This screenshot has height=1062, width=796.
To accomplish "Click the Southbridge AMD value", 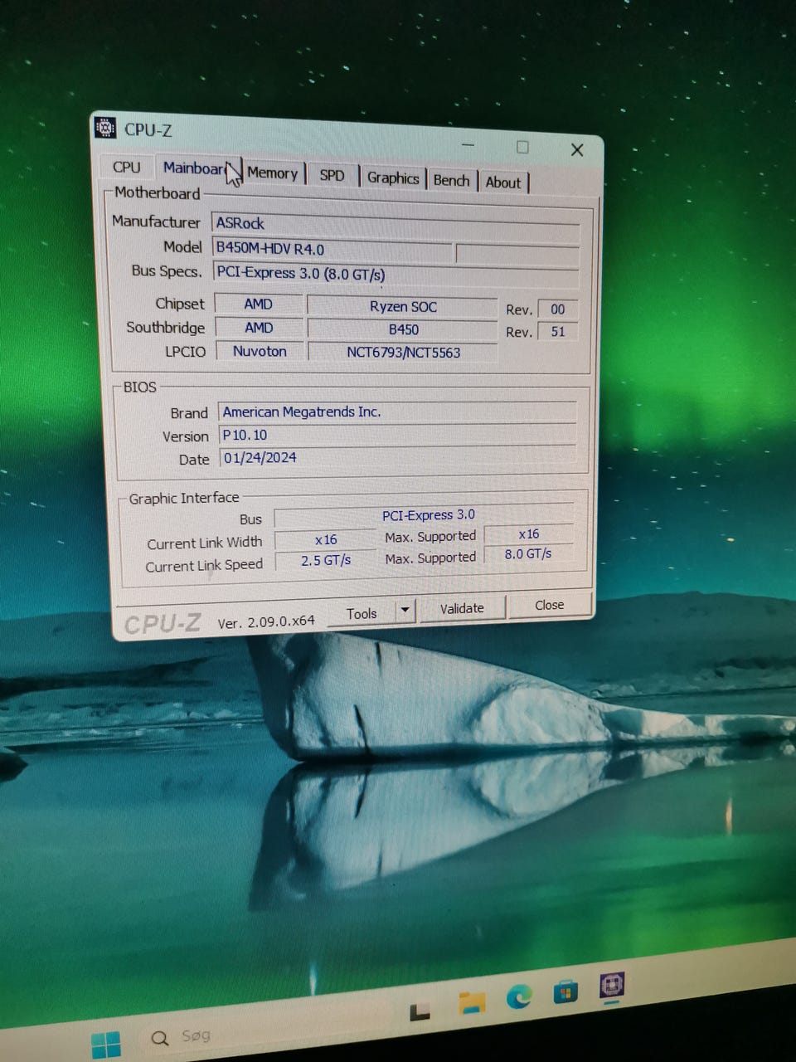I will tap(258, 328).
